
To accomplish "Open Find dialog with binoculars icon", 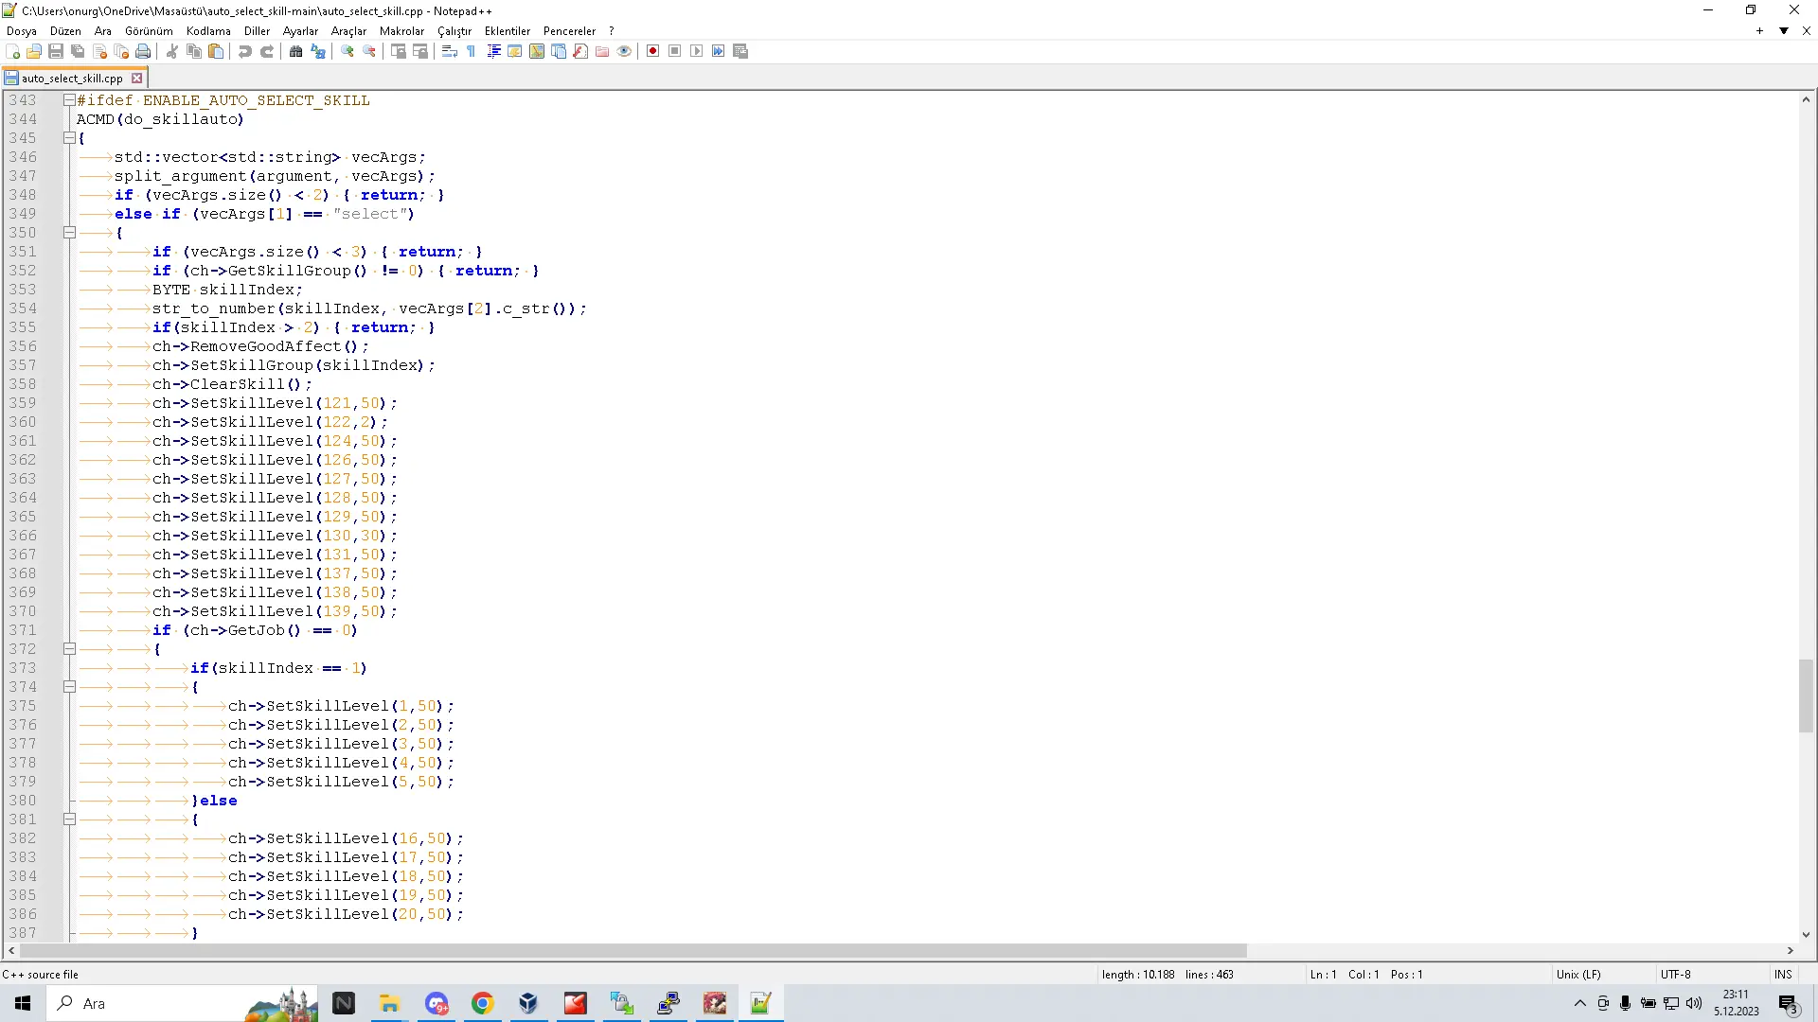I will click(296, 51).
